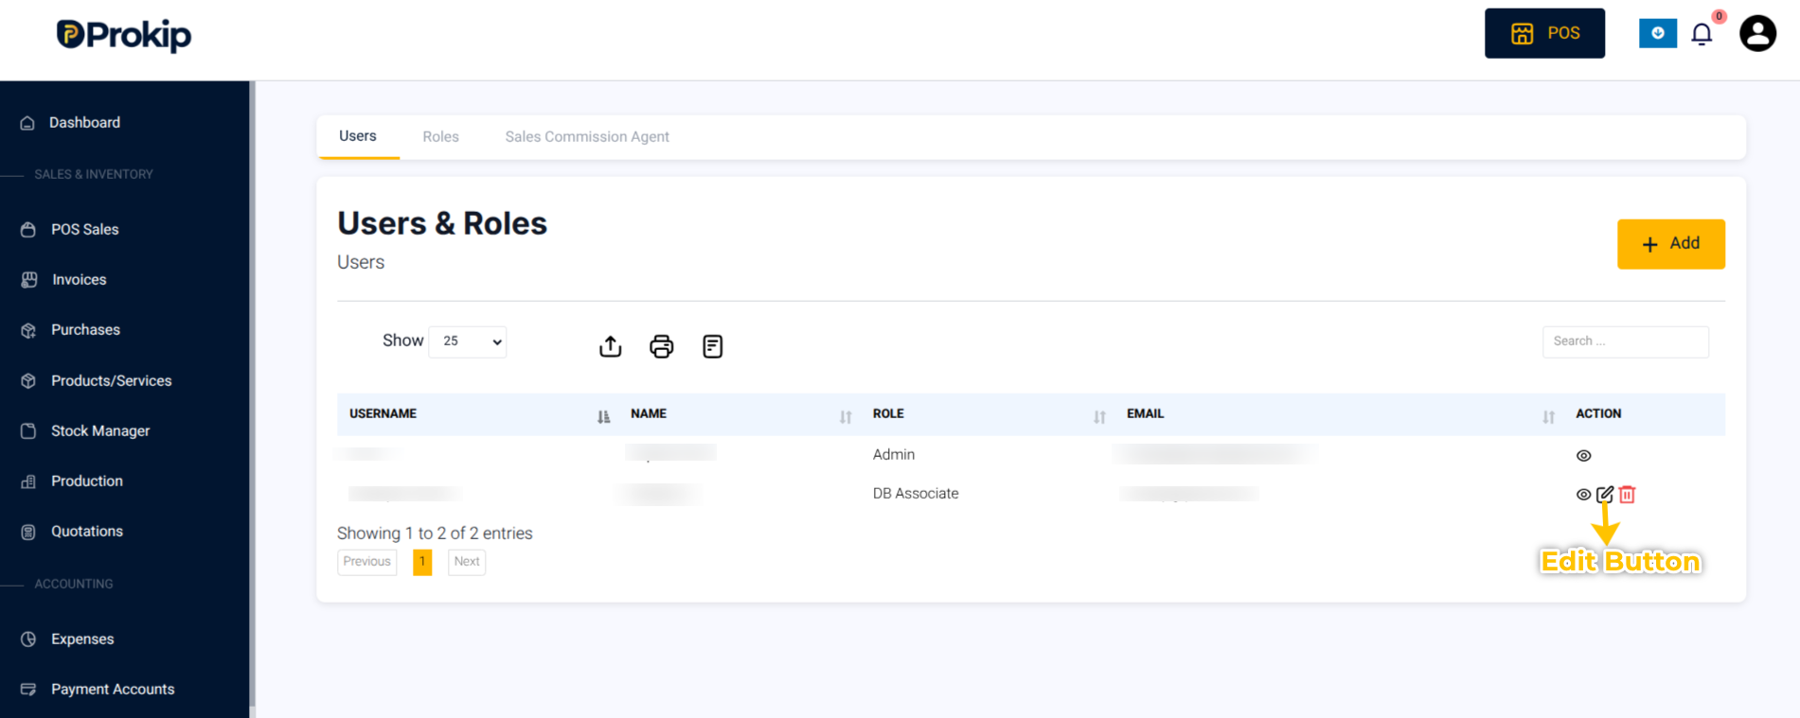Click the export upload icon
The width and height of the screenshot is (1800, 718).
point(611,346)
